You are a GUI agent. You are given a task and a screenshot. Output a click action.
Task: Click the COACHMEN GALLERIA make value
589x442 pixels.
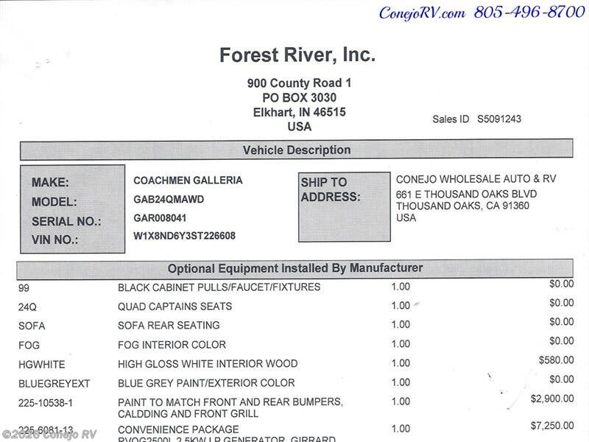coord(188,180)
